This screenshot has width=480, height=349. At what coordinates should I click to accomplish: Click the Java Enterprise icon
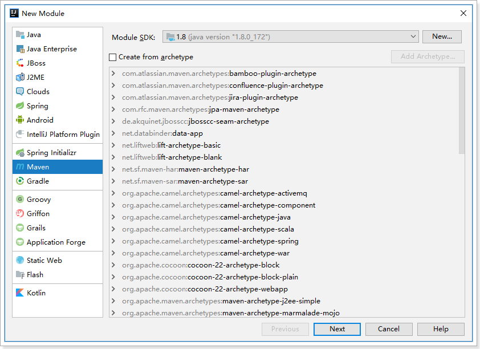point(20,49)
